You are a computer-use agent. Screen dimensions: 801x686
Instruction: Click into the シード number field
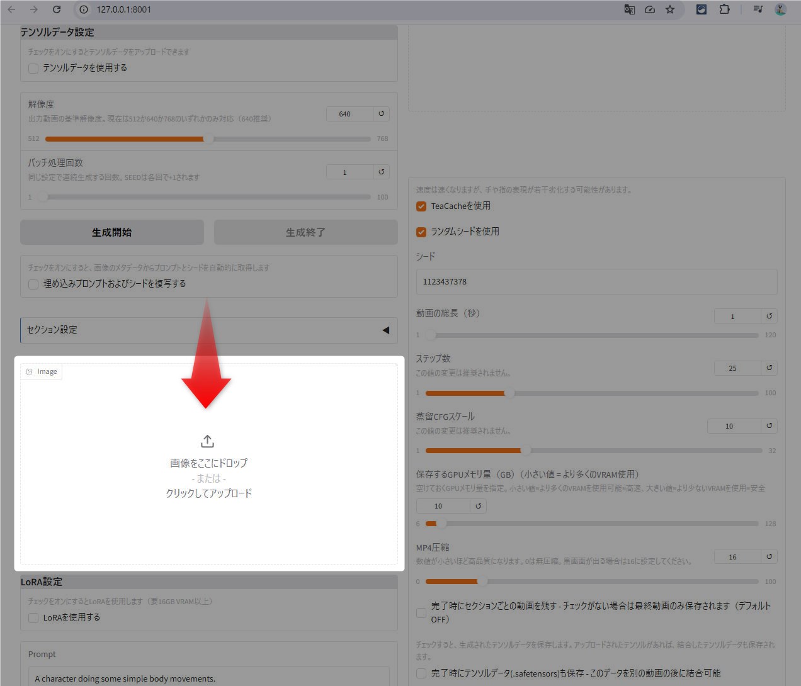(x=596, y=282)
